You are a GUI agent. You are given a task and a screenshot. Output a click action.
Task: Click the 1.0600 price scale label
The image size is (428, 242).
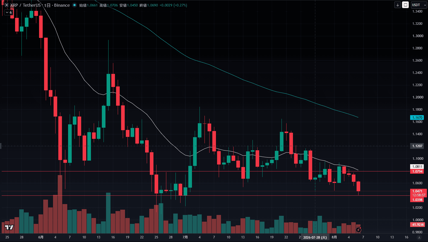pyautogui.click(x=417, y=183)
